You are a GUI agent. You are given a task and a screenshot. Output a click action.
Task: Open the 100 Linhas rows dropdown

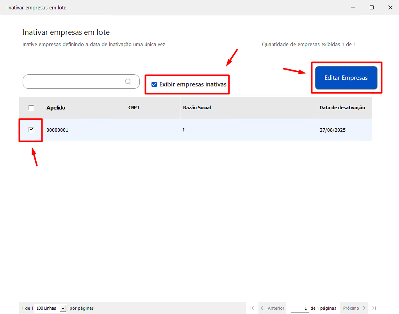click(63, 308)
